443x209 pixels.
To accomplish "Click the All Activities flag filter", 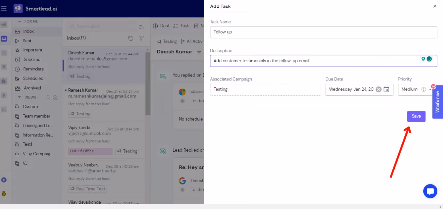I will [x=193, y=42].
